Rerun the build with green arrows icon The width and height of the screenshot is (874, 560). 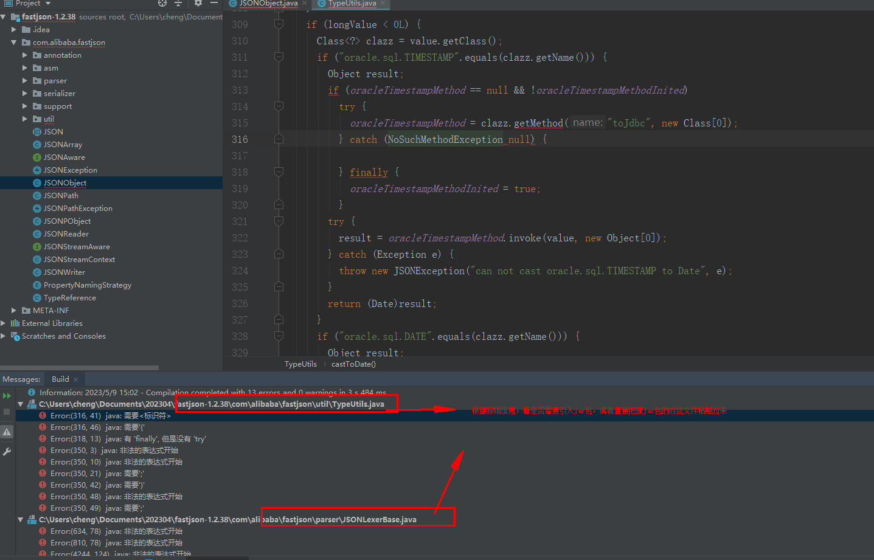pos(7,396)
